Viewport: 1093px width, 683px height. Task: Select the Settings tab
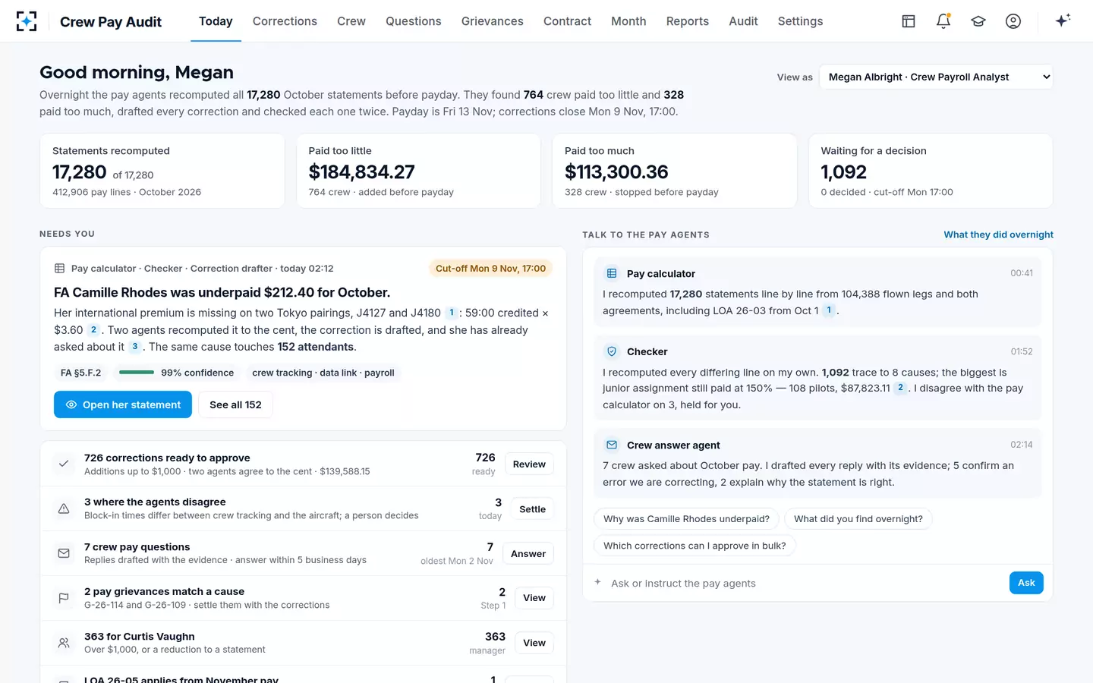click(800, 21)
